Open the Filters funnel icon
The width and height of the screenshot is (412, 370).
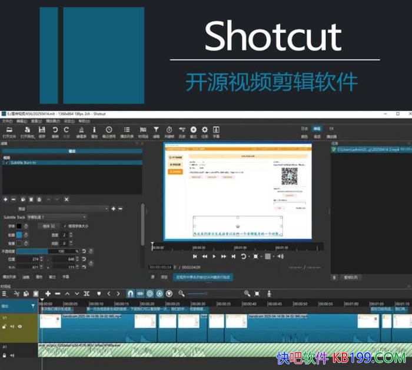[x=156, y=130]
